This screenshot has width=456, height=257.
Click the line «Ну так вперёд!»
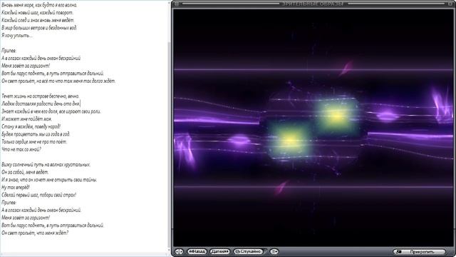click(16, 187)
